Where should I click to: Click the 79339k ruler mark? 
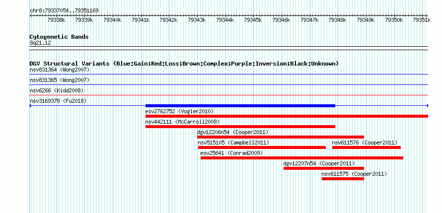[x=84, y=20]
